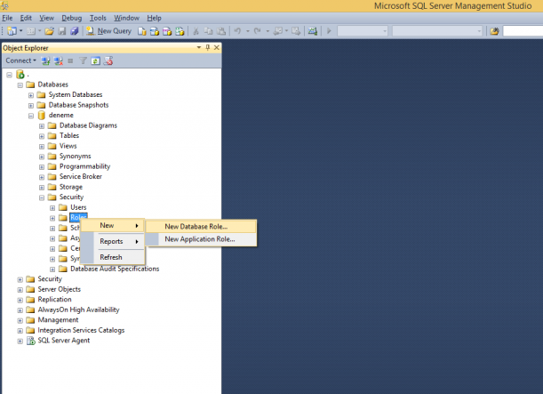This screenshot has width=543, height=394.
Task: Choose Refresh in the context menu
Action: [113, 257]
